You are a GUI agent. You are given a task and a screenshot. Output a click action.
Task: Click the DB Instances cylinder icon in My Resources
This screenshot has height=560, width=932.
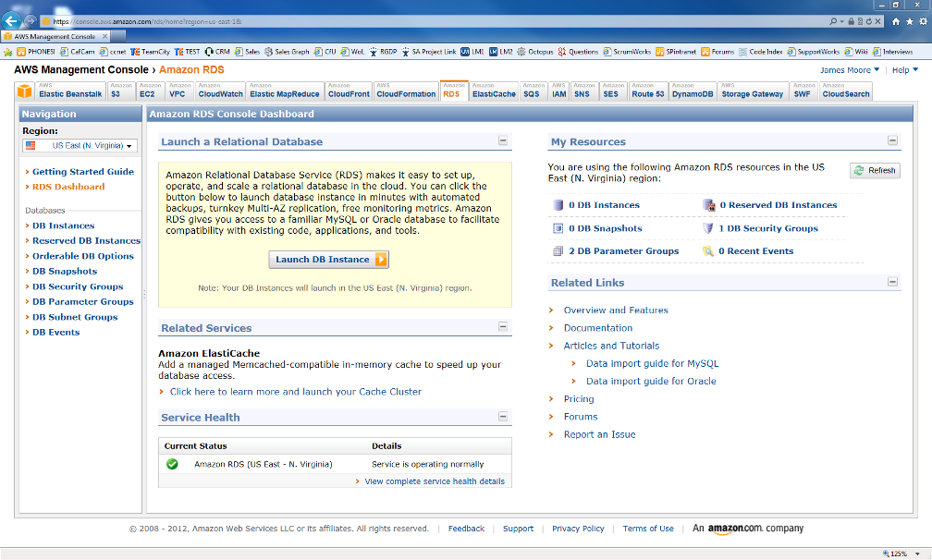(x=558, y=205)
